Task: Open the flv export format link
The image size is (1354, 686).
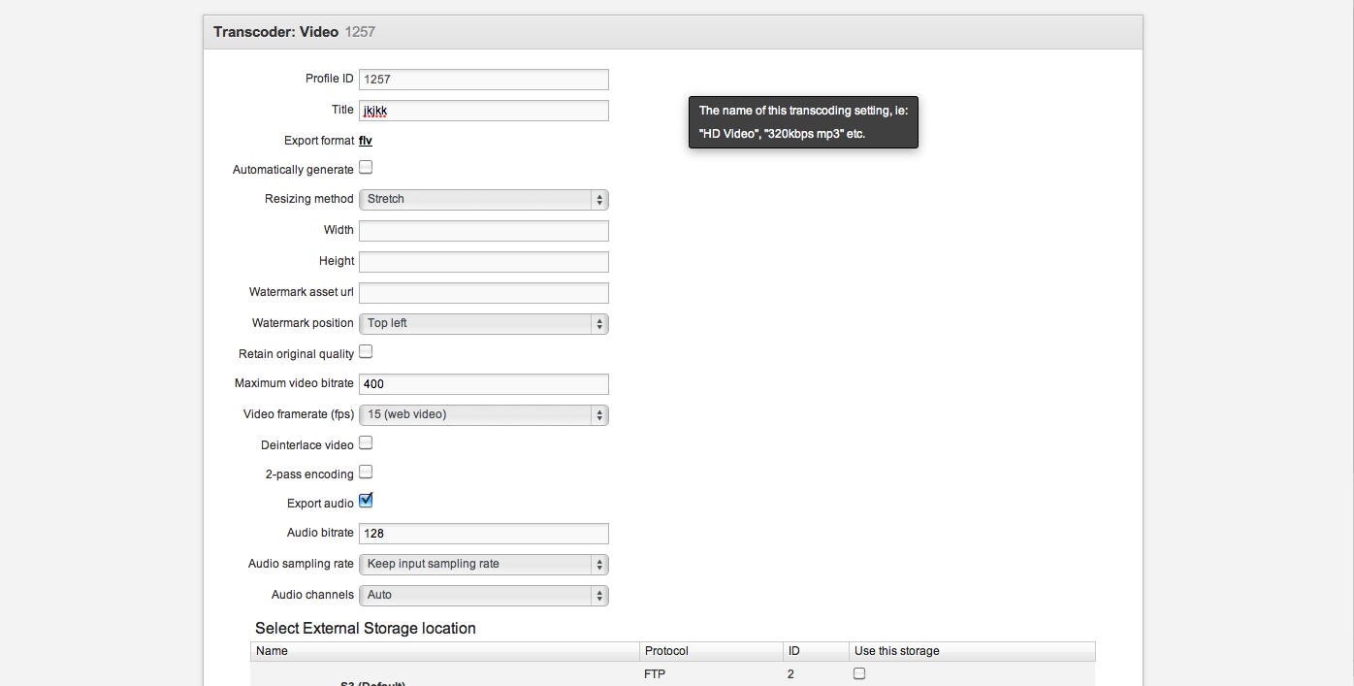Action: click(366, 141)
